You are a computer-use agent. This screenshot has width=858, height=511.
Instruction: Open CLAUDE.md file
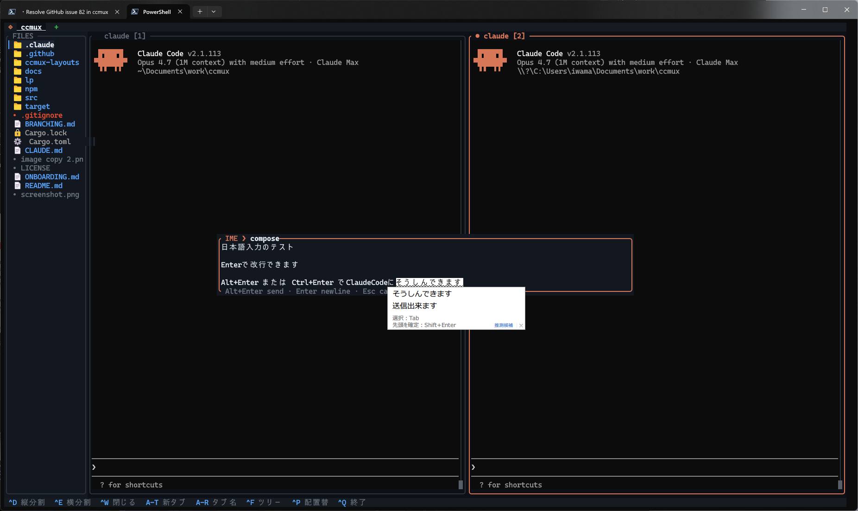pyautogui.click(x=44, y=151)
